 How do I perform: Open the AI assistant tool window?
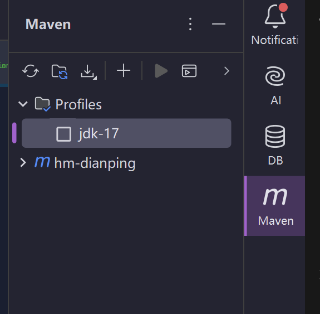pyautogui.click(x=275, y=86)
